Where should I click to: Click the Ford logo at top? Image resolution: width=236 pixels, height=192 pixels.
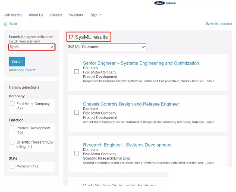(x=160, y=3)
